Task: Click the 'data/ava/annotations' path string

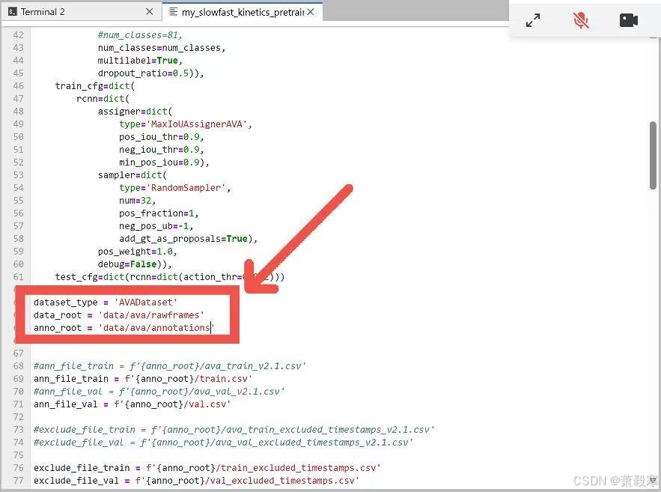Action: 156,328
